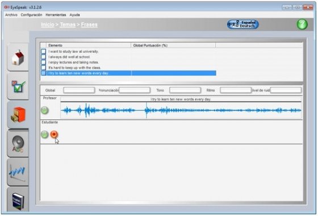The width and height of the screenshot is (318, 216).
Task: Click the Frases breadcrumb link
Action: tap(89, 24)
